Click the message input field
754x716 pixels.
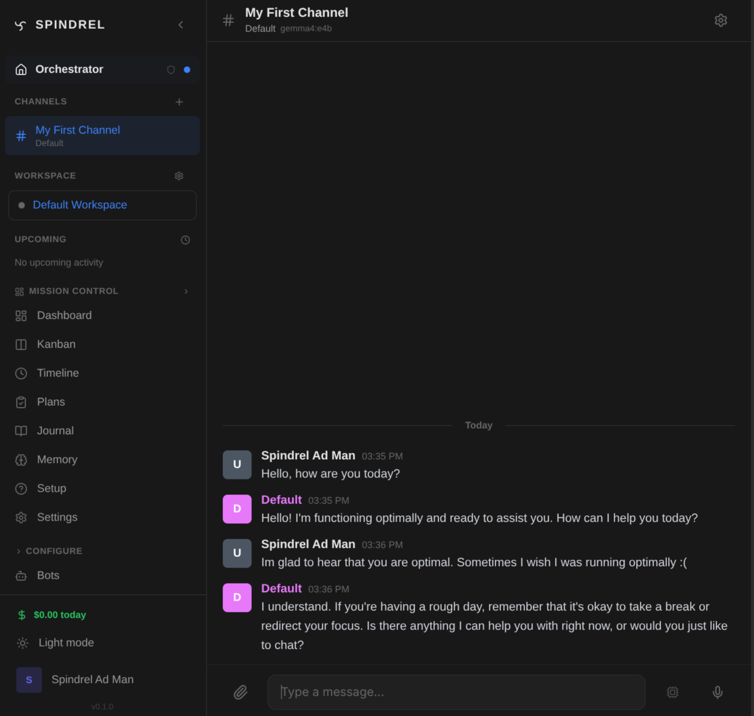tap(456, 692)
